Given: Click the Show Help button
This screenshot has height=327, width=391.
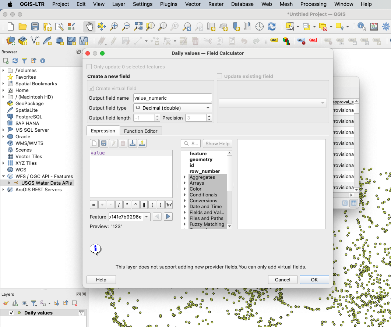Looking at the screenshot, I should coord(218,144).
